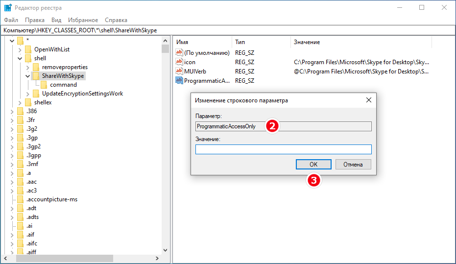Click the folder icon of shellex key
456x264 pixels.
click(28, 102)
